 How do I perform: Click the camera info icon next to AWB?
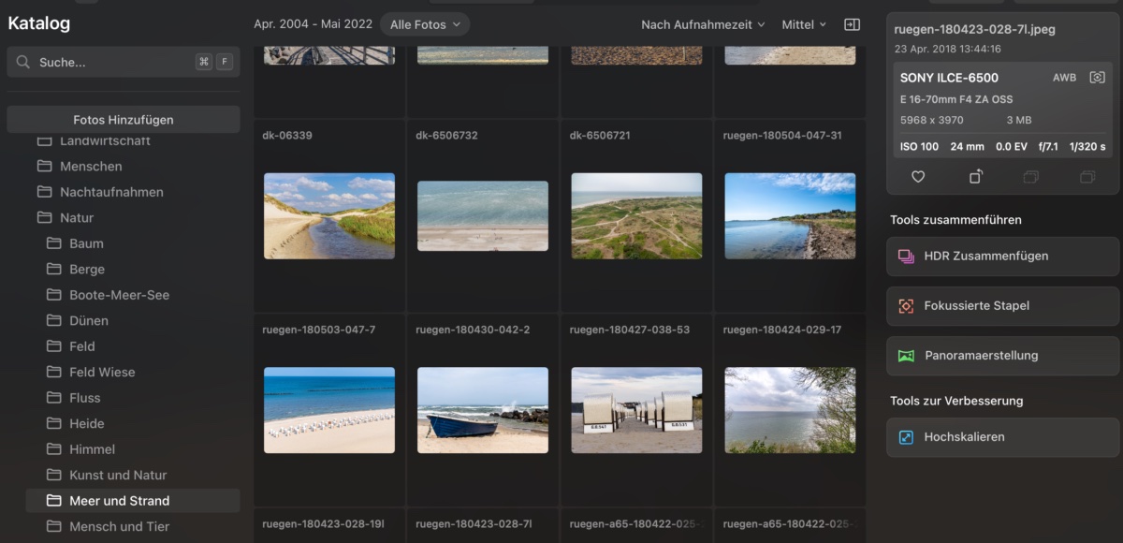tap(1097, 78)
